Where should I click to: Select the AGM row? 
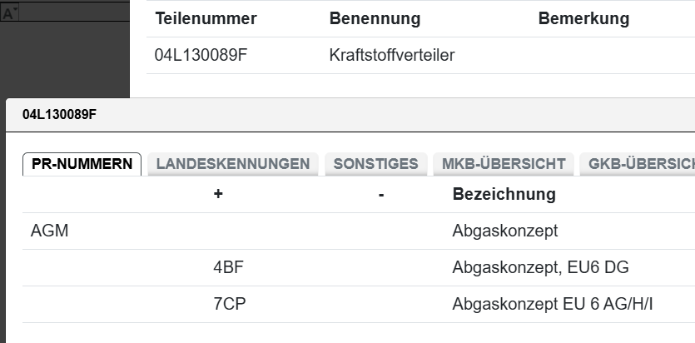coord(49,231)
